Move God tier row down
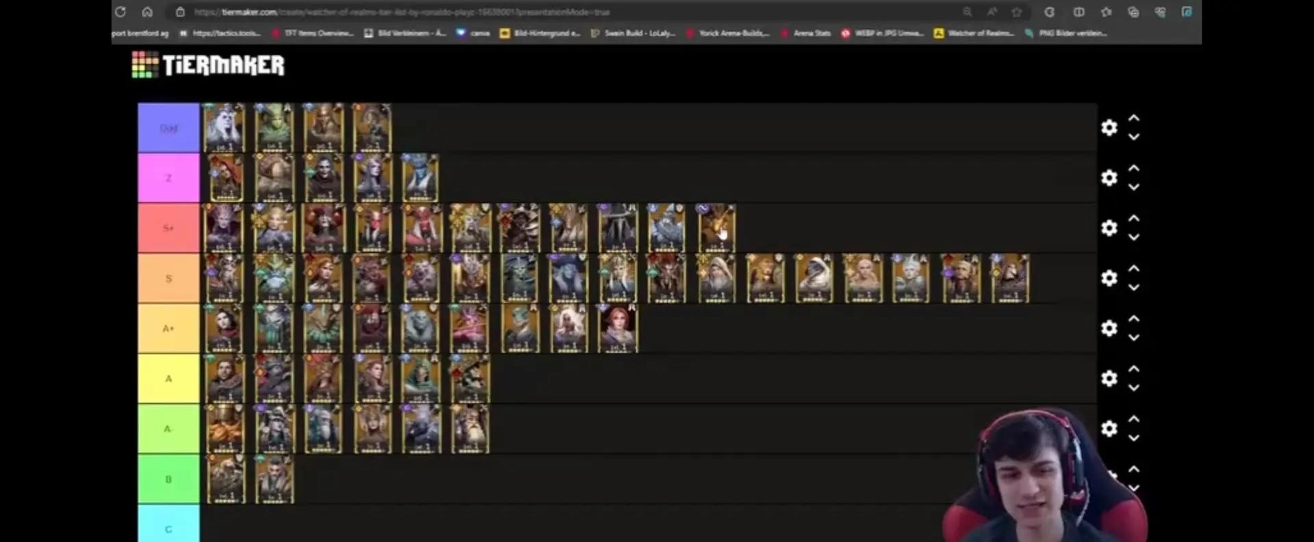Screen dimensions: 1314x542 1134,137
